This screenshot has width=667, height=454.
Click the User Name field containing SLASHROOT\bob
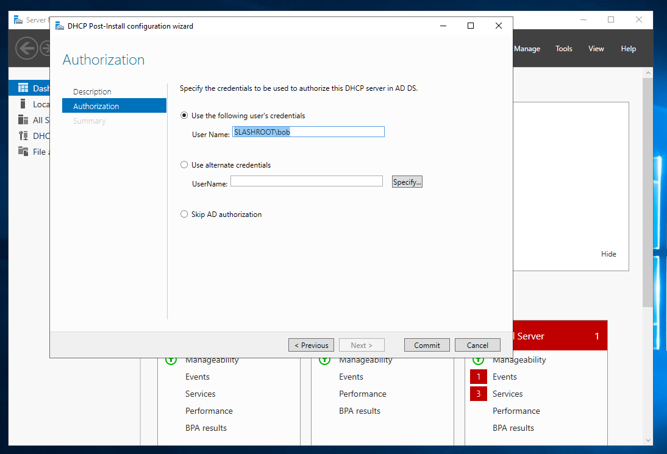pos(308,132)
